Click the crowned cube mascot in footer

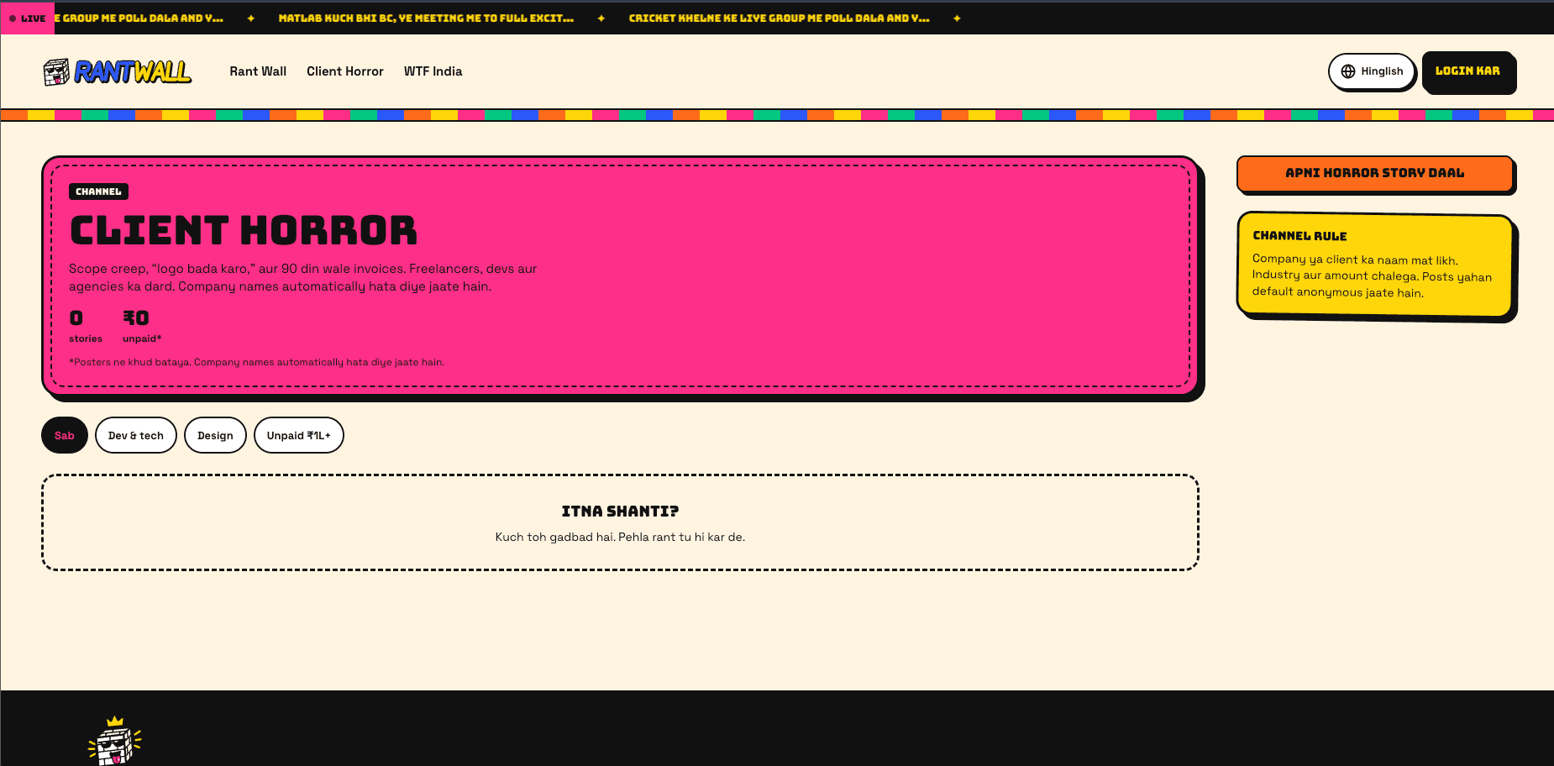coord(114,741)
